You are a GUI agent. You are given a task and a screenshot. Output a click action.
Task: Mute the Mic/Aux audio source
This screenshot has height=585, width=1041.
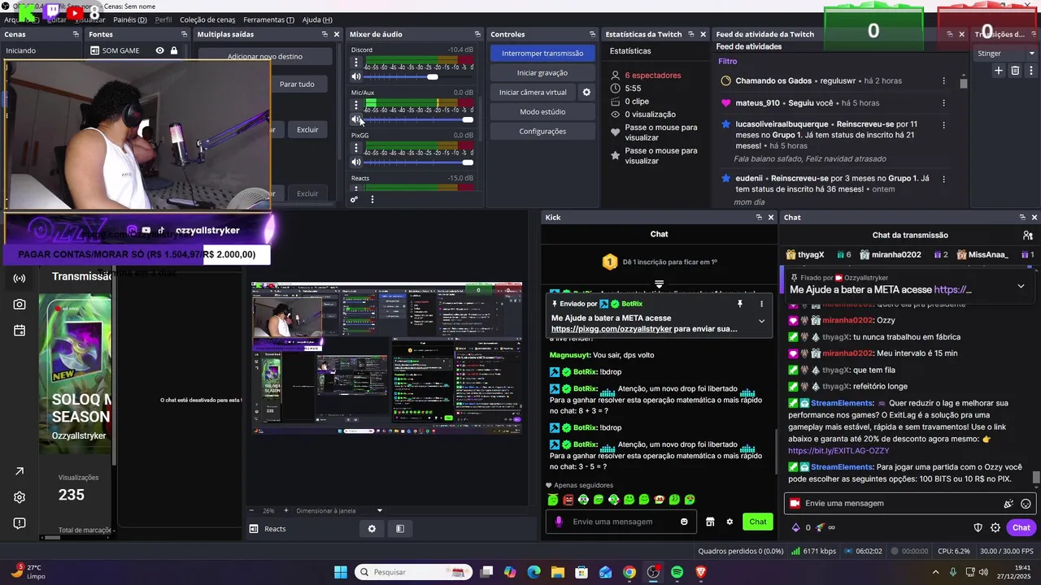pyautogui.click(x=356, y=119)
